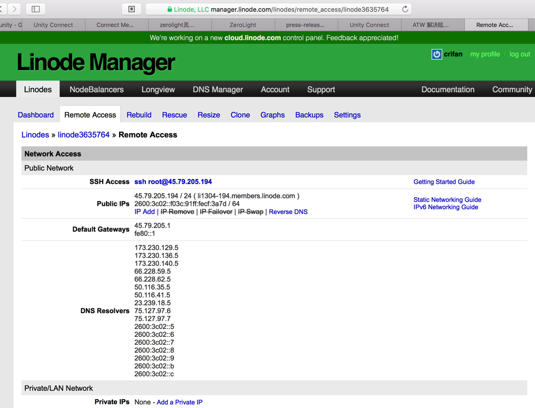Viewport: 535px width, 408px height.
Task: Click the green lock icon in address bar
Action: (170, 9)
